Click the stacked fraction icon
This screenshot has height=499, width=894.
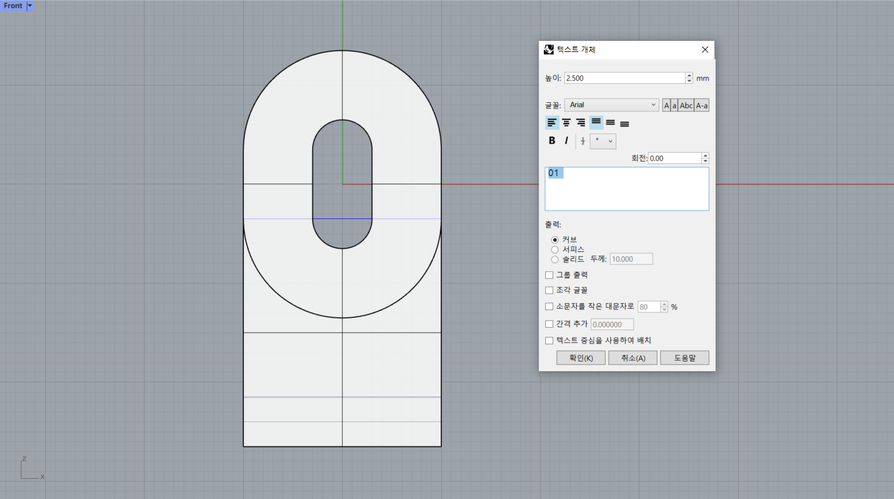pos(583,141)
